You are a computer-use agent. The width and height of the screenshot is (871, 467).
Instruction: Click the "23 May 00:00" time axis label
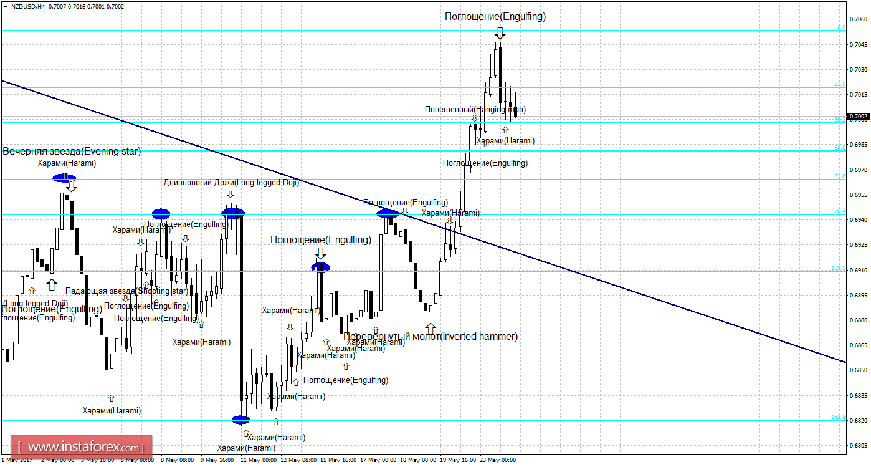pos(498,460)
